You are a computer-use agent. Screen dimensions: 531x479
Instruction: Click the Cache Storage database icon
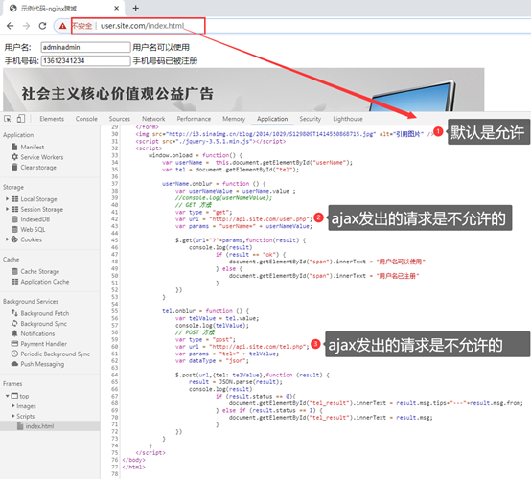[14, 271]
